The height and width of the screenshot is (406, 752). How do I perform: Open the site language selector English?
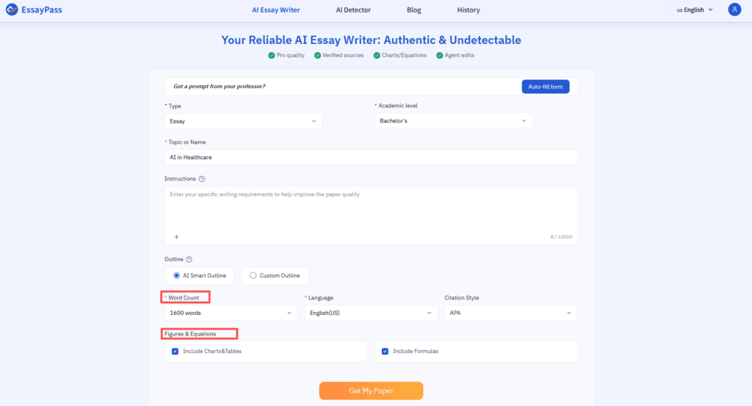(x=695, y=10)
